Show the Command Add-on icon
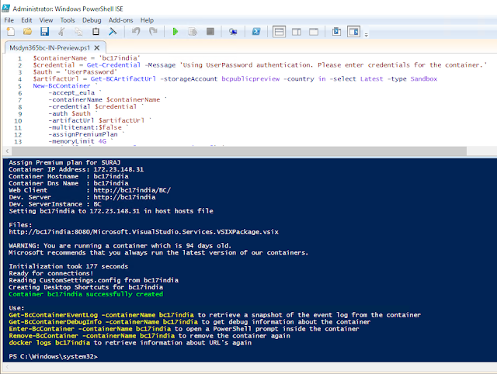Viewport: 497px width, 374px height. 354,31
